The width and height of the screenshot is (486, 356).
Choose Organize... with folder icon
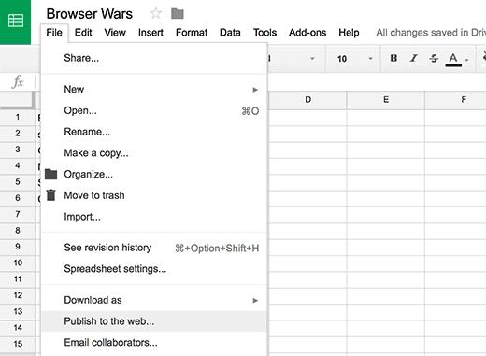154,174
